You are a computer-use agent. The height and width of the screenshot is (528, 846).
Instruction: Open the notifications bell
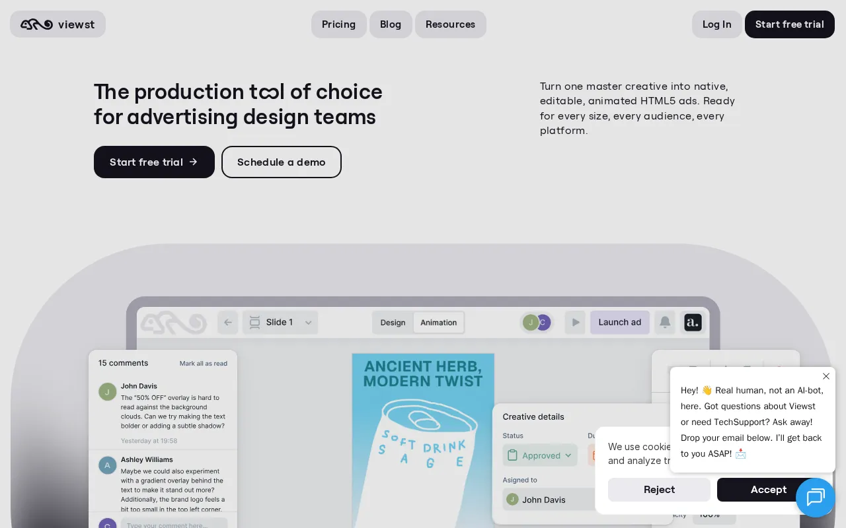[x=666, y=322]
